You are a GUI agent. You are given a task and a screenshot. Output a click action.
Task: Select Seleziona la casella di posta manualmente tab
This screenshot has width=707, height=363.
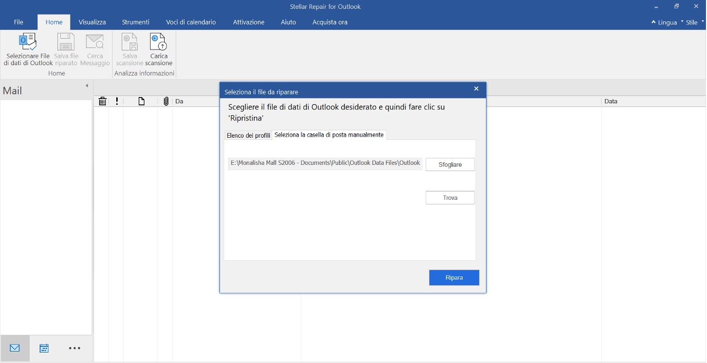[329, 135]
